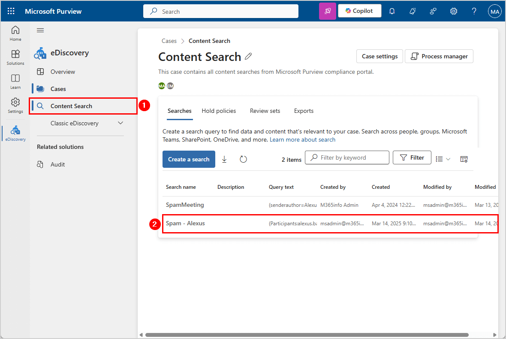Open Case settings
The width and height of the screenshot is (506, 339).
(379, 56)
